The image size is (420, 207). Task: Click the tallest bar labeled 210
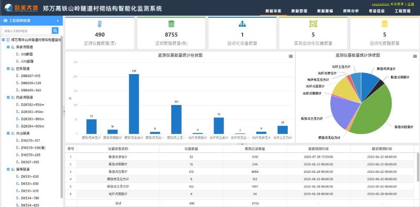click(x=134, y=104)
